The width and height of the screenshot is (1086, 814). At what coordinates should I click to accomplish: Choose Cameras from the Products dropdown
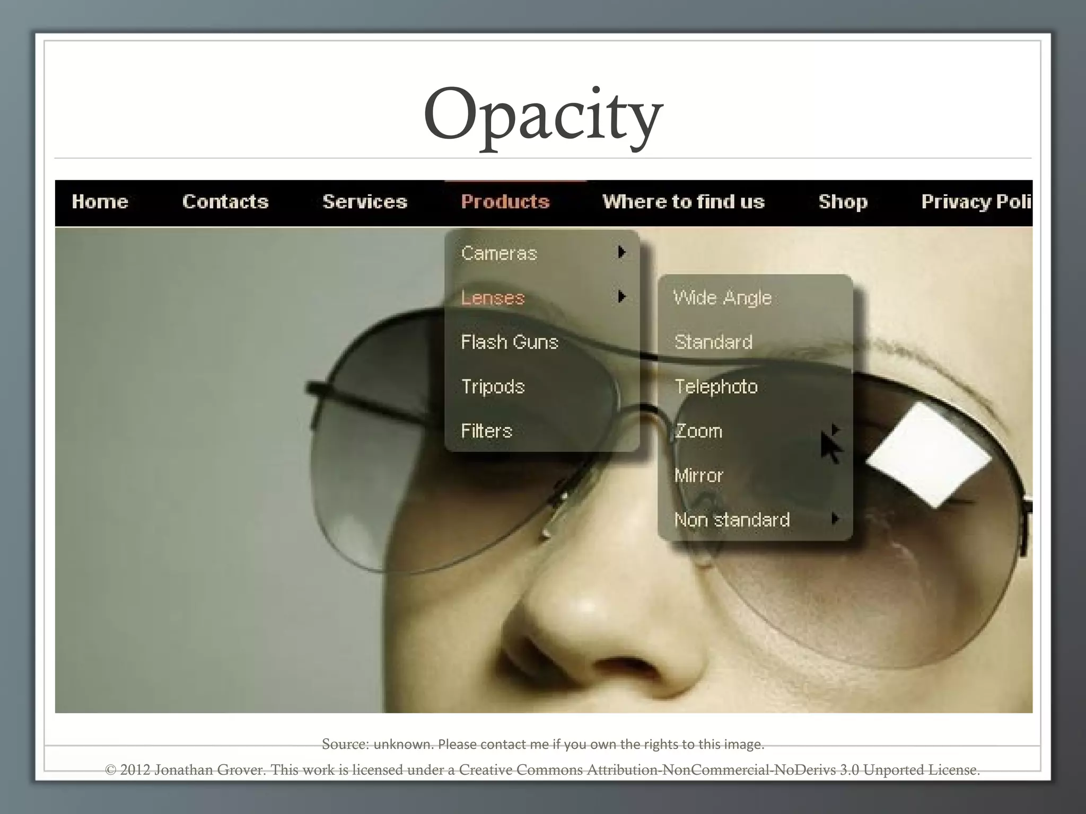pos(499,253)
